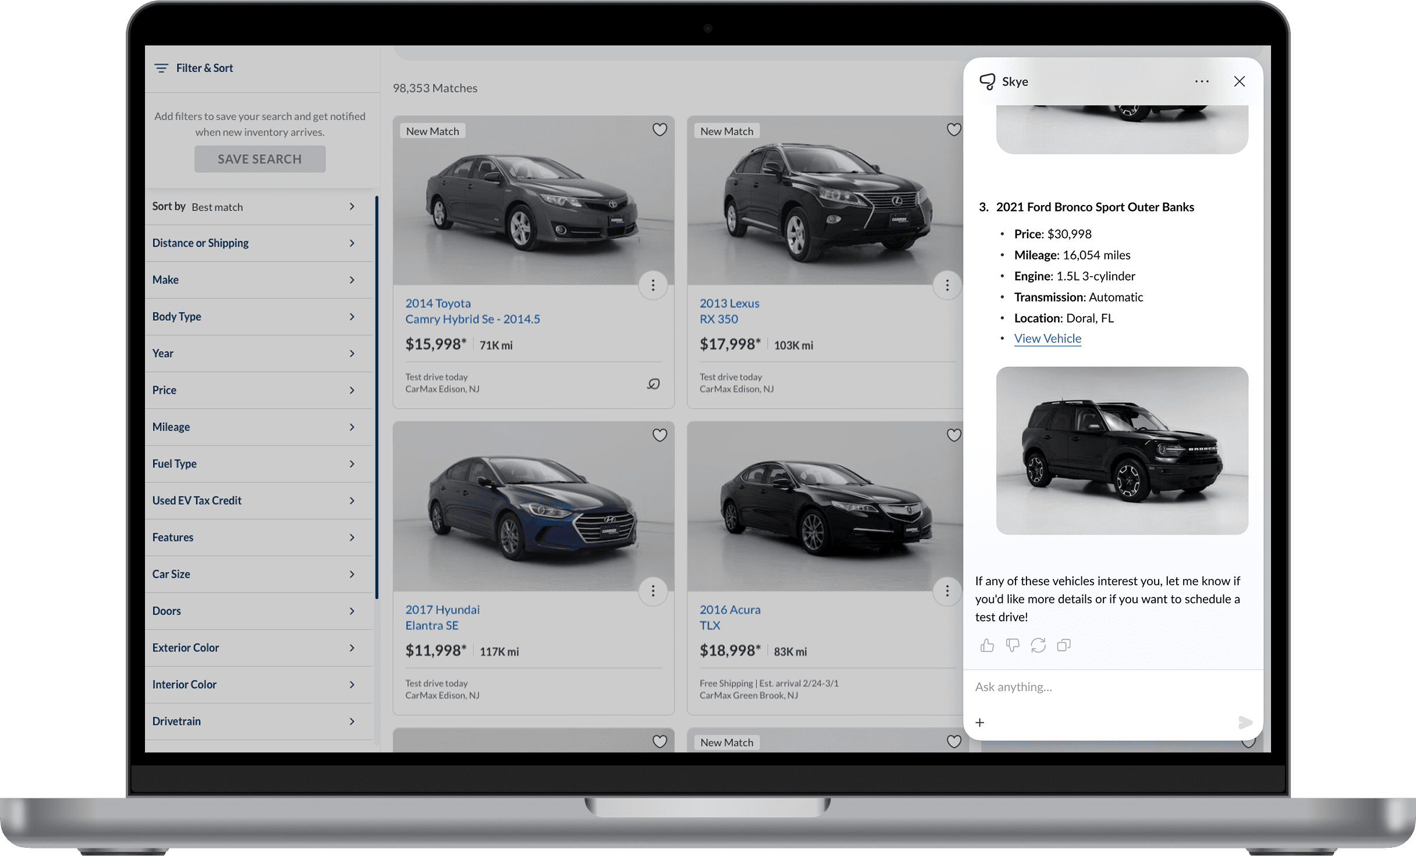Open chat icon on Toyota Camry card
Viewport: 1416px width, 856px height.
[653, 384]
